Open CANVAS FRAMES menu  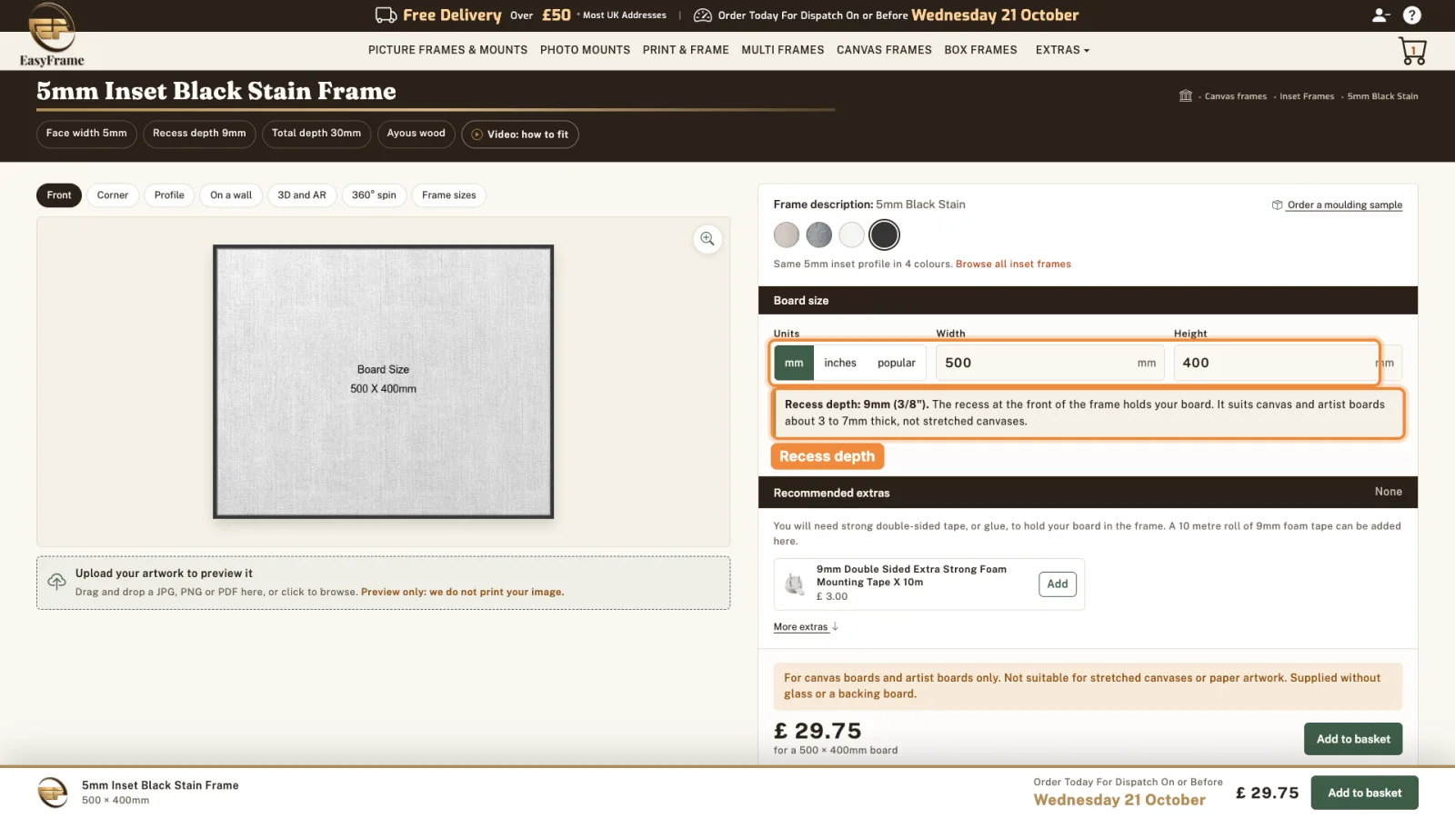point(884,50)
